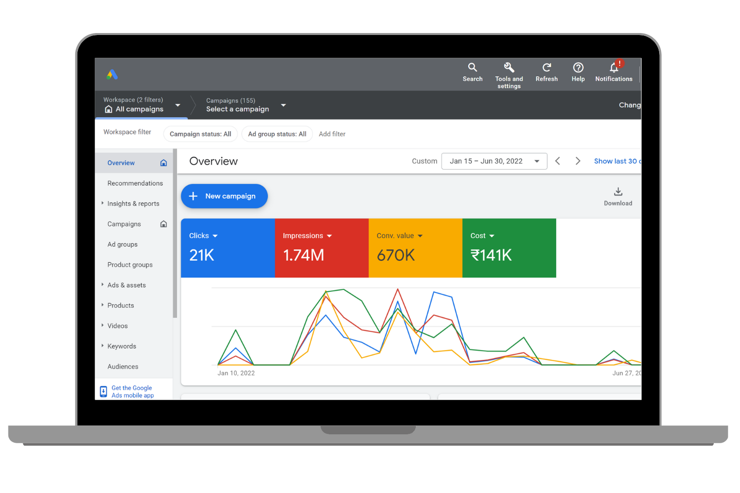
Task: Expand the Insights & reports section
Action: 103,203
